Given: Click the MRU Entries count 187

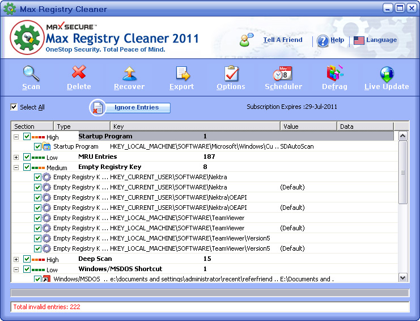Looking at the screenshot, I should [209, 157].
